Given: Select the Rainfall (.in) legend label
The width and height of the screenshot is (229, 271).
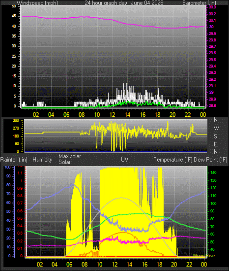Looking at the screenshot, I should (x=14, y=160).
